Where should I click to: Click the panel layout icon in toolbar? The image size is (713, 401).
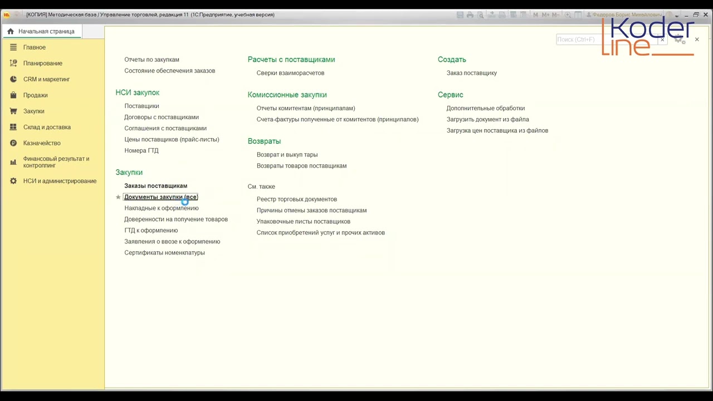(x=578, y=15)
